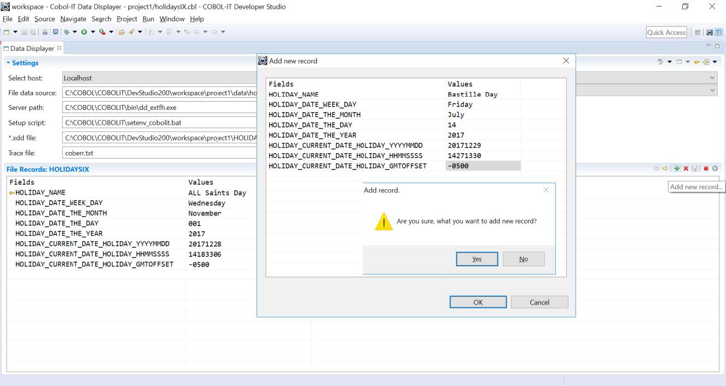This screenshot has width=726, height=386.
Task: Confirm adding record with Yes button
Action: (477, 259)
